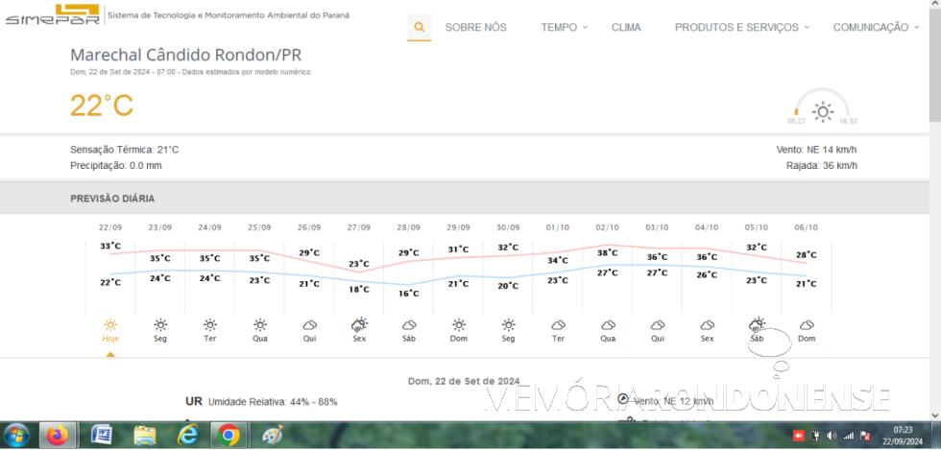The height and width of the screenshot is (450, 941).
Task: Launch Google Chrome from the taskbar
Action: tap(229, 436)
